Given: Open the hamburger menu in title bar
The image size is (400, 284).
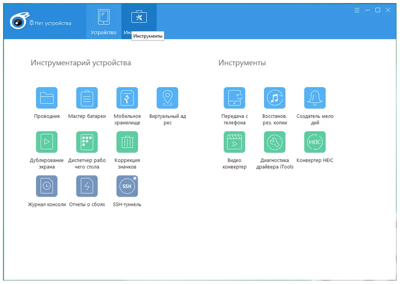Looking at the screenshot, I should point(357,10).
